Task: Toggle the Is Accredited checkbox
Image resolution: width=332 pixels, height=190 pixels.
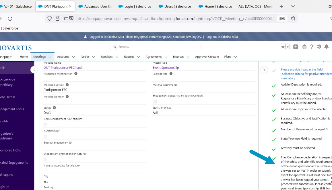Action: tap(46, 136)
